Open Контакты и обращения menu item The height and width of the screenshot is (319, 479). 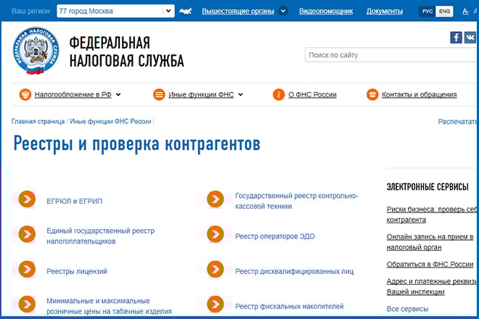[419, 94]
